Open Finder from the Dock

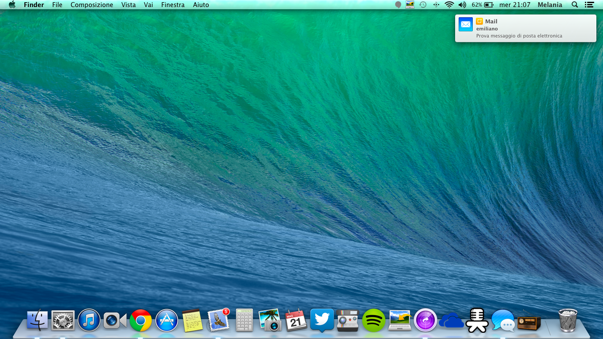click(37, 320)
